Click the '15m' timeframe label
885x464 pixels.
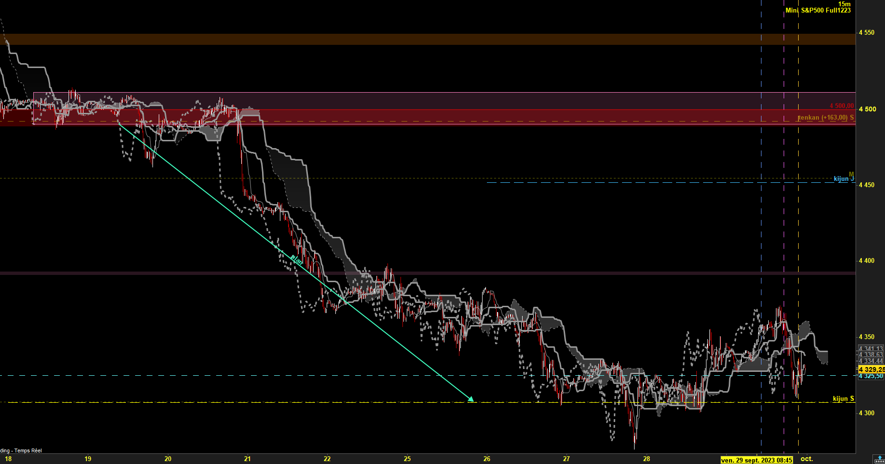click(844, 4)
